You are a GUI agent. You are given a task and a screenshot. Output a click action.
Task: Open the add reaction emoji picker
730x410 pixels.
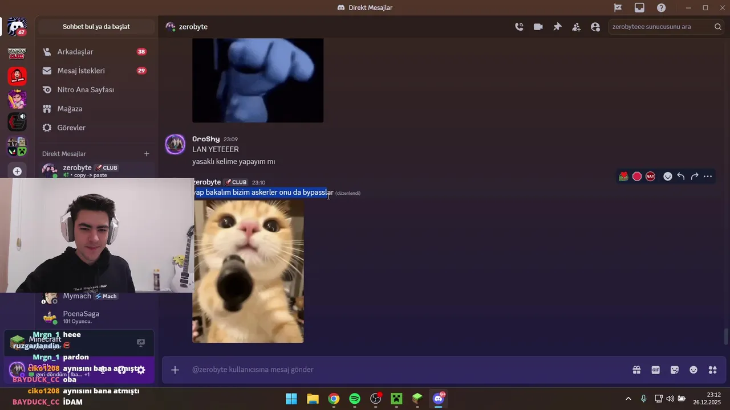pos(668,177)
